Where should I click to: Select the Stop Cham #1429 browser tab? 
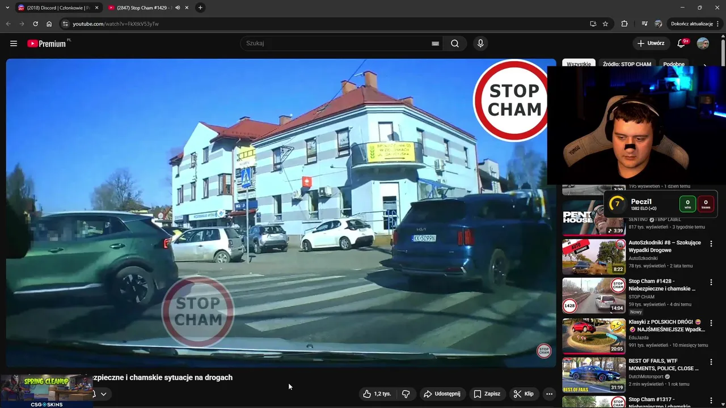coord(144,8)
